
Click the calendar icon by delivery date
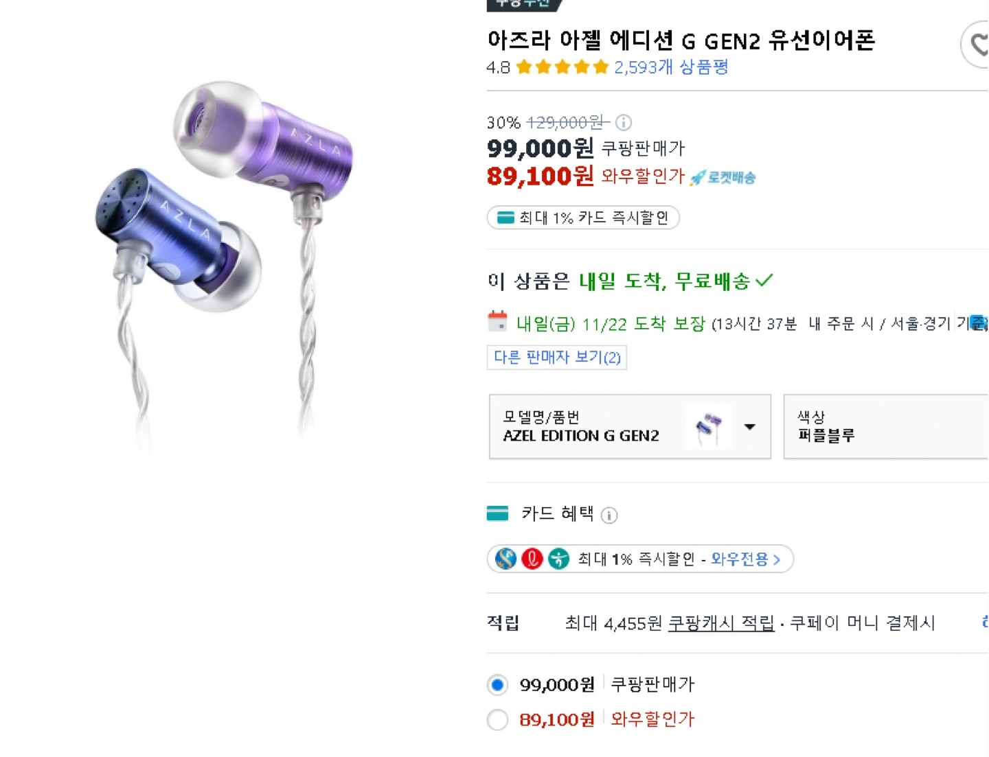497,322
